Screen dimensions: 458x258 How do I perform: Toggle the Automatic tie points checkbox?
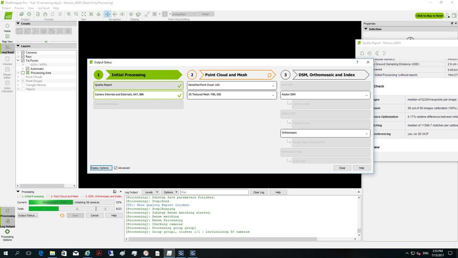pyautogui.click(x=27, y=69)
